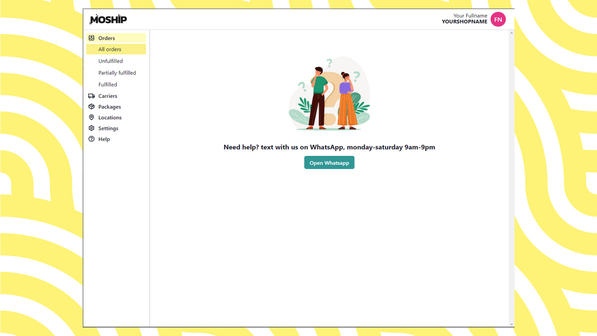Click the Help question mark icon

click(91, 139)
